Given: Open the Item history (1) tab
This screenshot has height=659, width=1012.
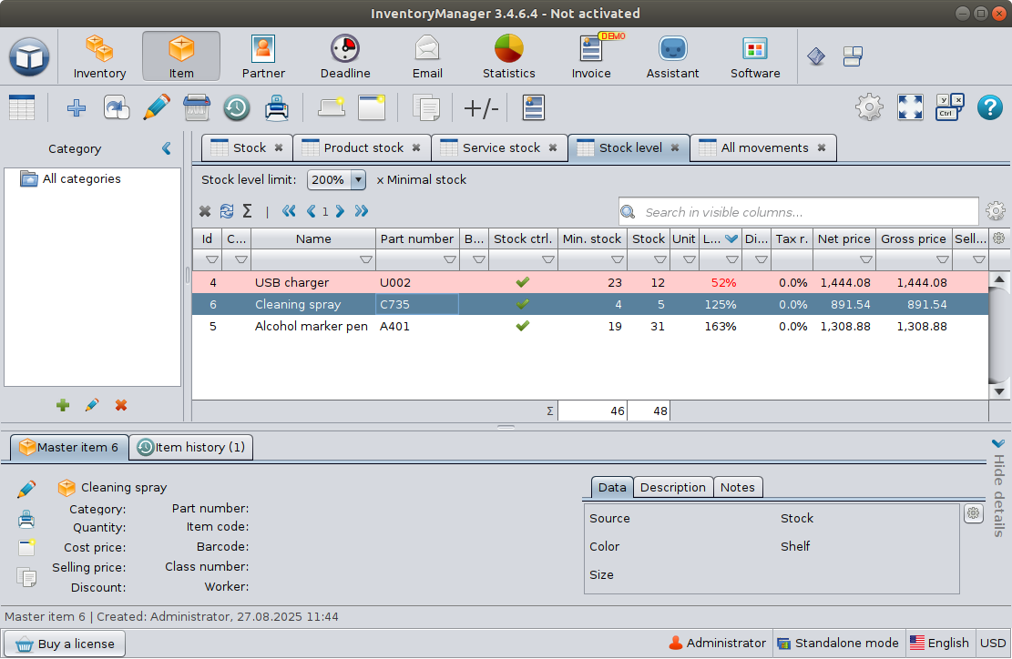Looking at the screenshot, I should click(191, 448).
